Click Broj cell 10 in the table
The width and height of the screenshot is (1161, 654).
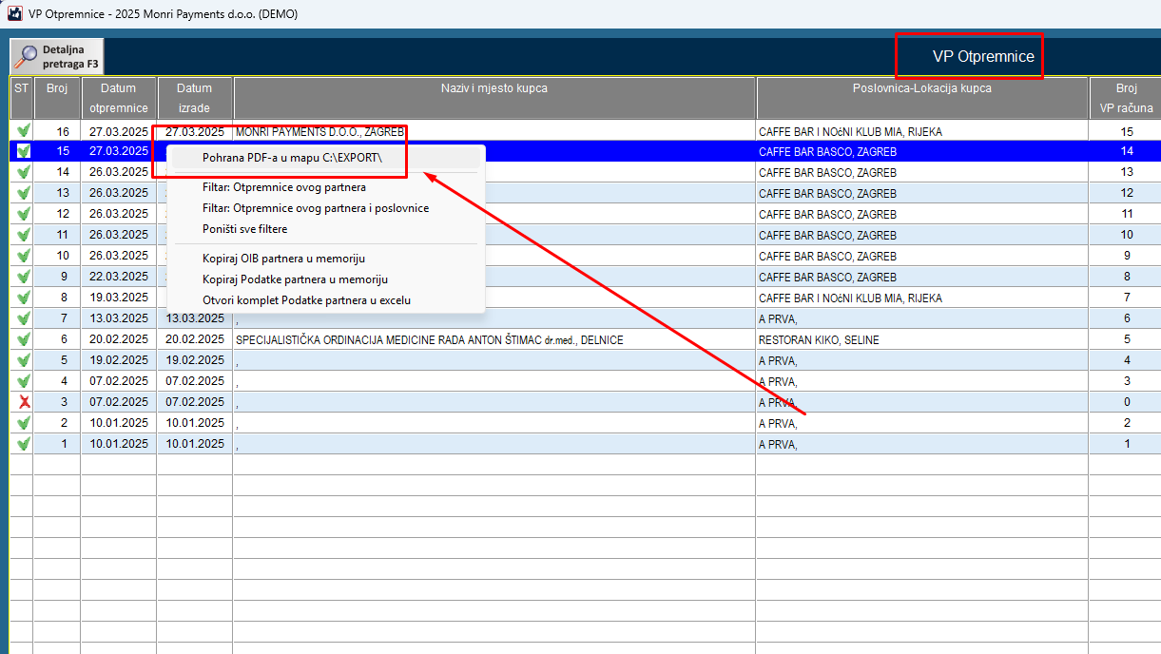[57, 256]
